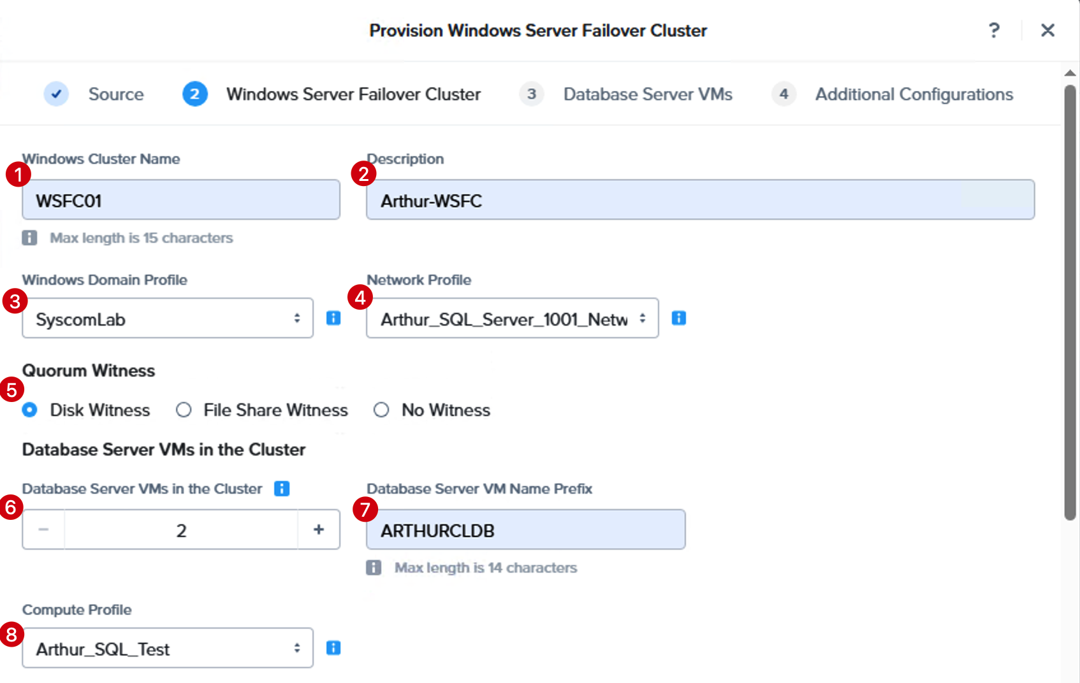1080x683 pixels.
Task: Click the completed Source step checkmark icon
Action: pyautogui.click(x=56, y=94)
